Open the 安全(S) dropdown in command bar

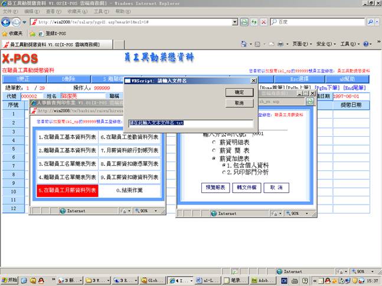click(x=325, y=44)
